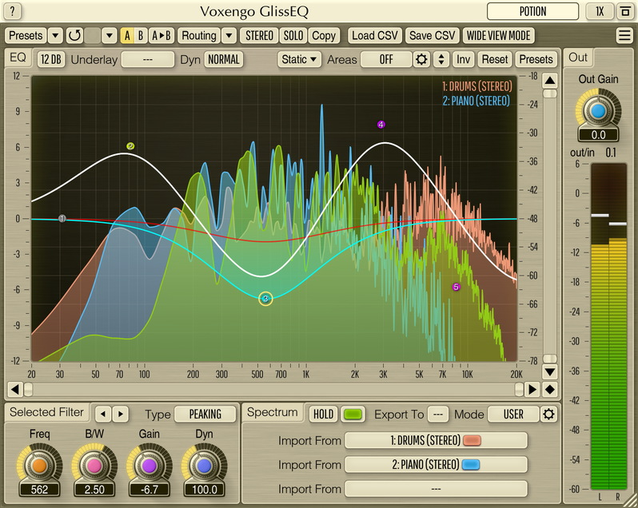Switch to state B

[141, 36]
